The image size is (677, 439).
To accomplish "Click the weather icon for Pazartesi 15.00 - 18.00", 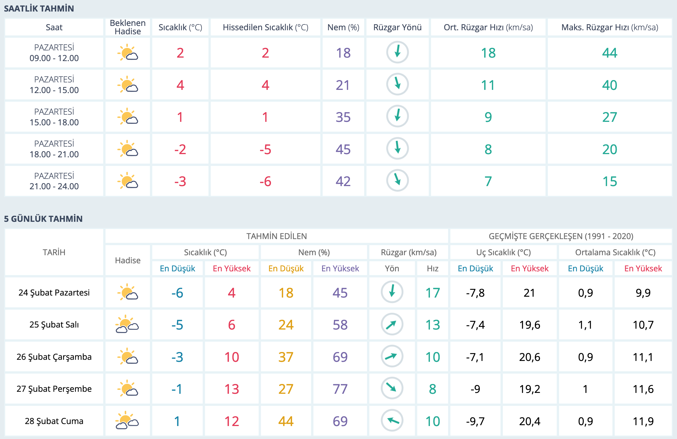I will [x=128, y=117].
